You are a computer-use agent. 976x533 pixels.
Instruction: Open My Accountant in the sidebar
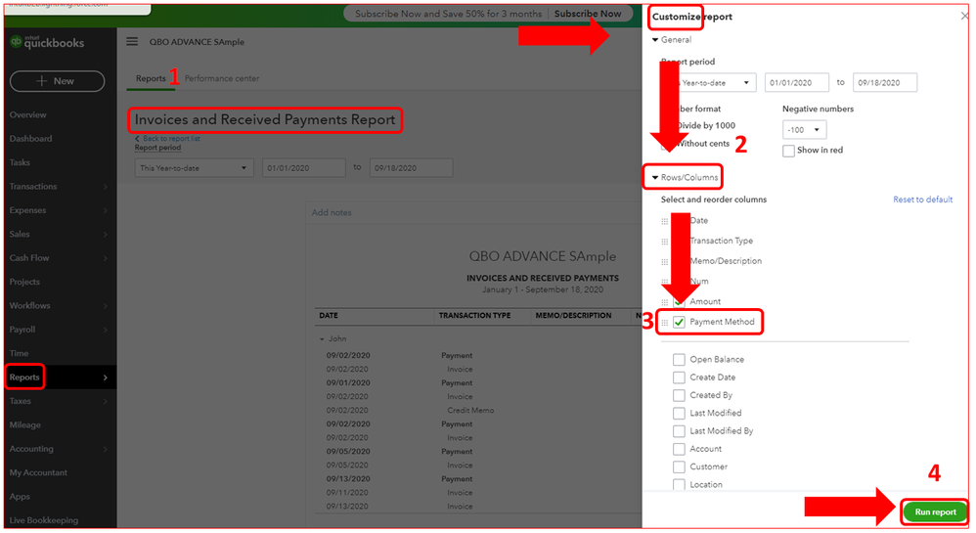click(x=38, y=472)
